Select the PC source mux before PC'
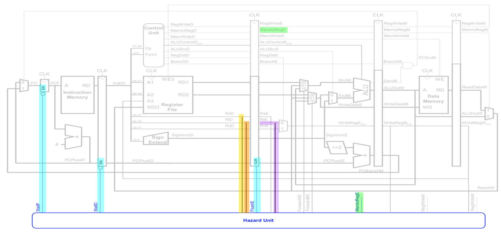This screenshot has width=501, height=234. pyautogui.click(x=24, y=86)
